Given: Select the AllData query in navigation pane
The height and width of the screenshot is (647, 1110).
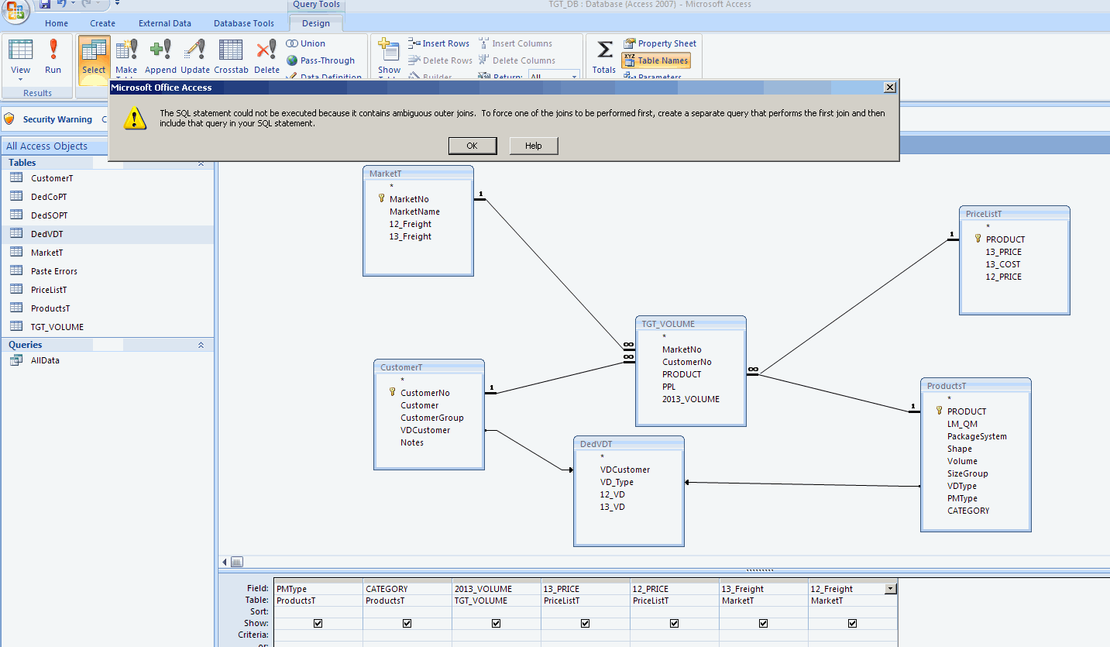Looking at the screenshot, I should point(45,360).
